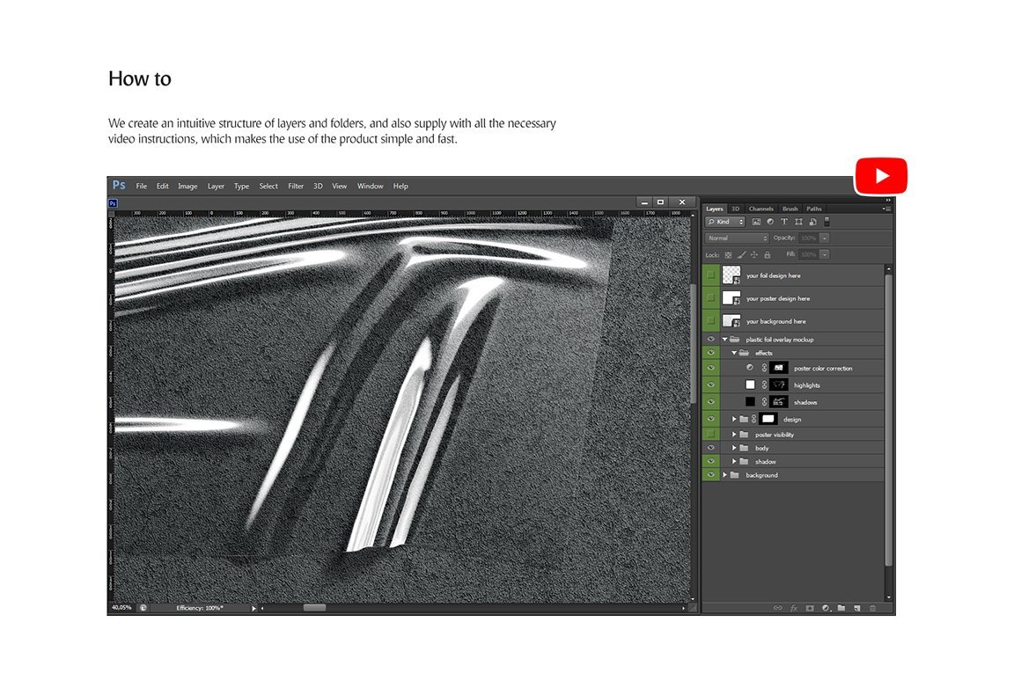Click lock transparent pixels icon
The width and height of the screenshot is (1021, 681).
(x=728, y=255)
